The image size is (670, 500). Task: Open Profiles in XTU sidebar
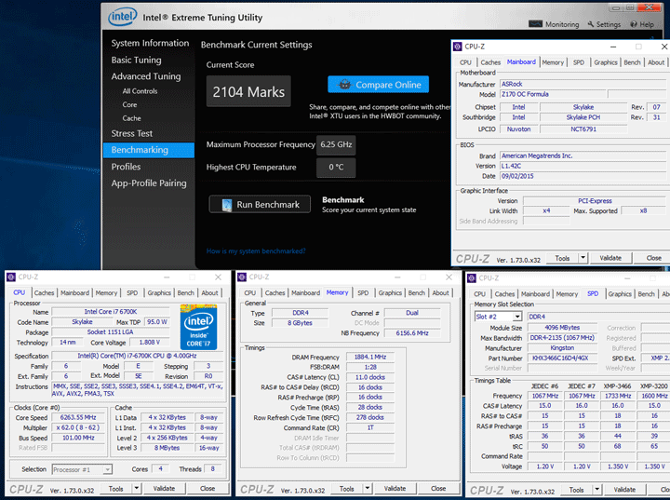(x=126, y=167)
